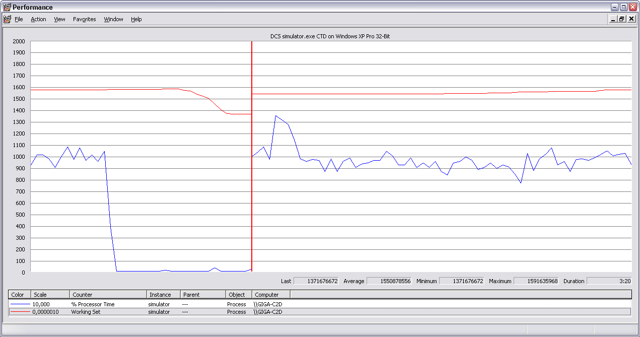This screenshot has width=640, height=337.
Task: Sort by Counter column header
Action: point(108,295)
